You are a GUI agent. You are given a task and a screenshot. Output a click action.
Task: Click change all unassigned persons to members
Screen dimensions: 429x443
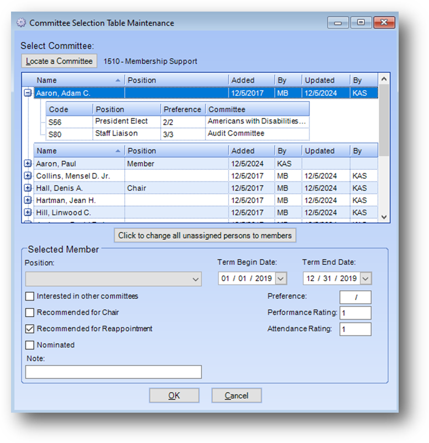205,236
